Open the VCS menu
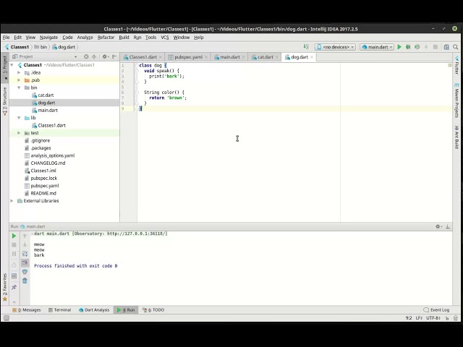463x347 pixels. (164, 38)
